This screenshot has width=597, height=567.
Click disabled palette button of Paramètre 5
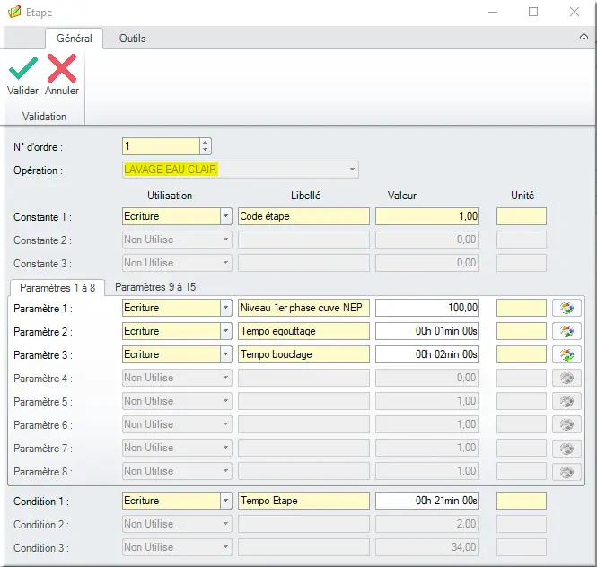[x=566, y=401]
